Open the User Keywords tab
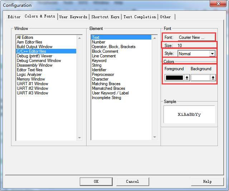 click(x=73, y=17)
